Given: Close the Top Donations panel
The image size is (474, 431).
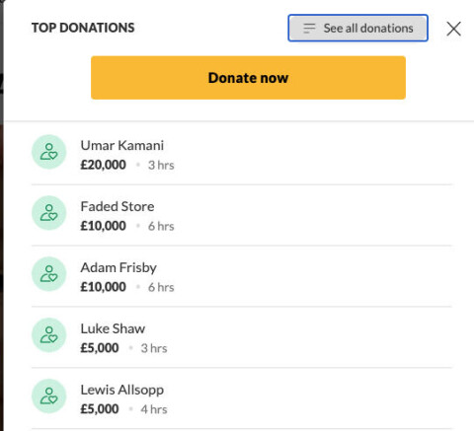Looking at the screenshot, I should tap(453, 29).
